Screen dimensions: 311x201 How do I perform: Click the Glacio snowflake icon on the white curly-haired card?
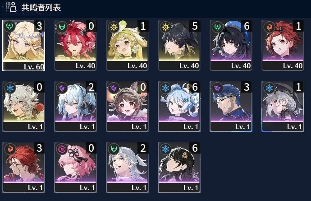(10, 88)
